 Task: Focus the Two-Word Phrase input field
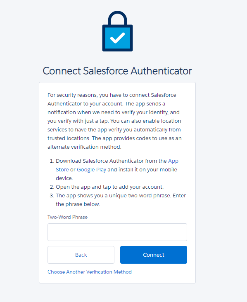click(117, 232)
